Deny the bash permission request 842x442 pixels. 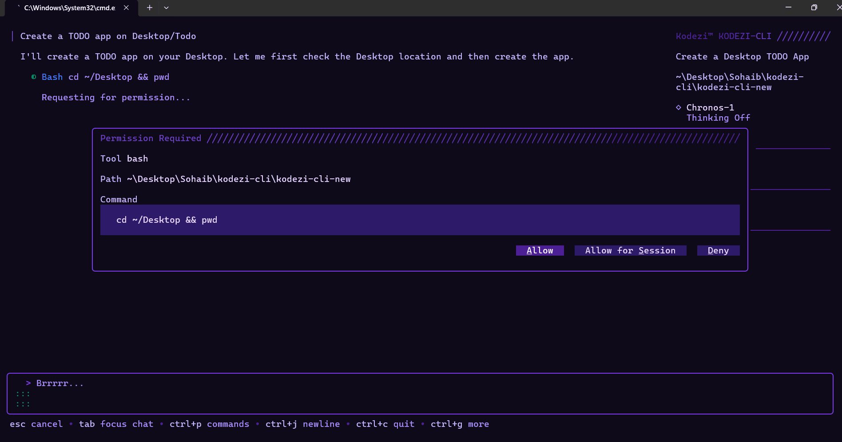718,250
